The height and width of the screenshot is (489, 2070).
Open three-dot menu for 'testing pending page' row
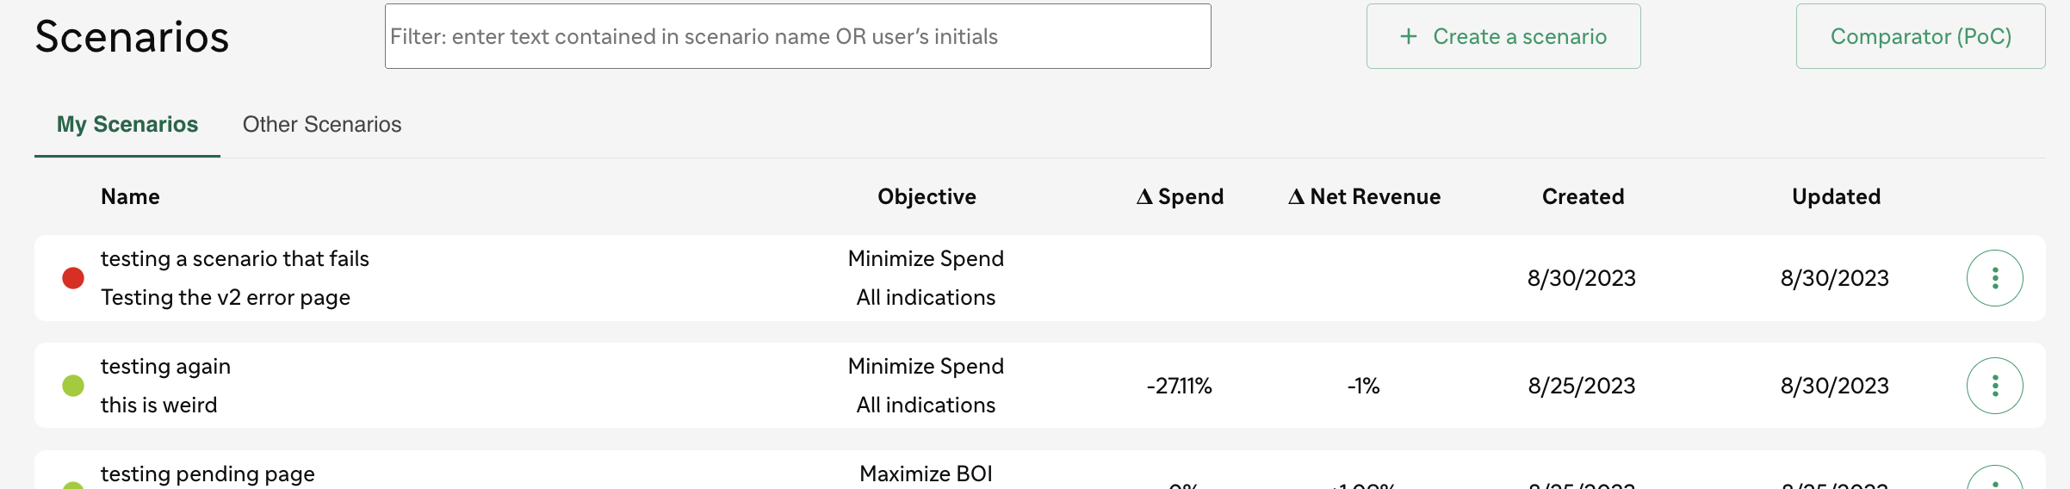coord(1994,479)
